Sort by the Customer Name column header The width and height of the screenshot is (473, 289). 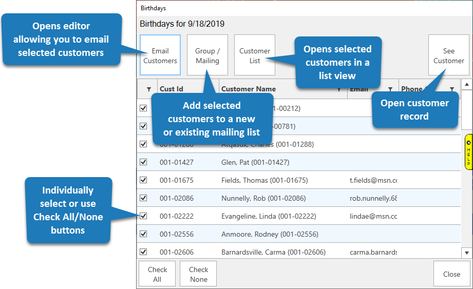[x=249, y=89]
